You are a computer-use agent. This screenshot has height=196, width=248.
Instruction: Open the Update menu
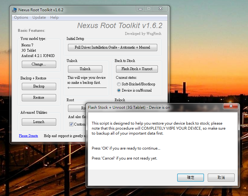[39, 17]
